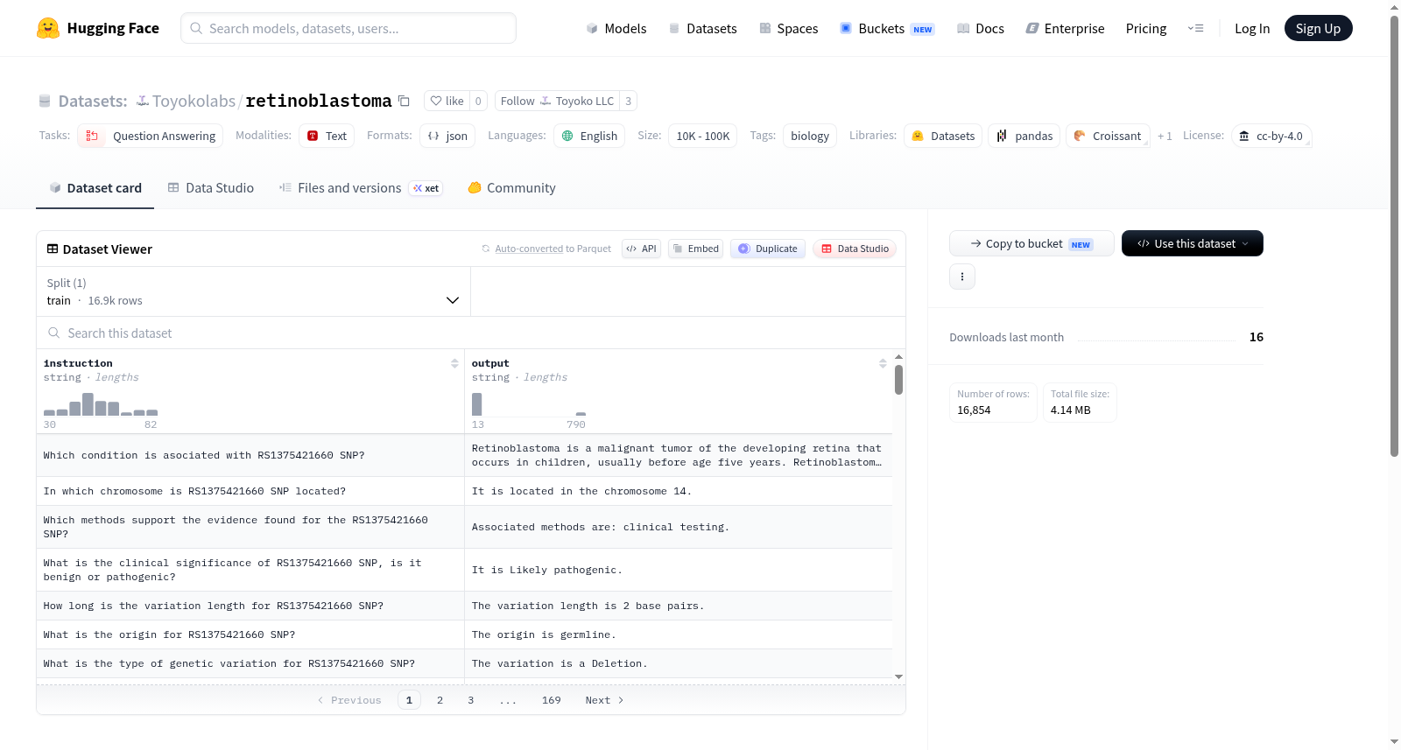Image resolution: width=1401 pixels, height=750 pixels.
Task: Click the Croissant library tag
Action: click(x=1108, y=136)
